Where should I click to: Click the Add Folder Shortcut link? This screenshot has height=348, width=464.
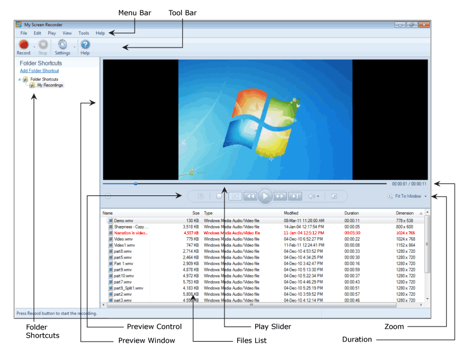point(39,71)
